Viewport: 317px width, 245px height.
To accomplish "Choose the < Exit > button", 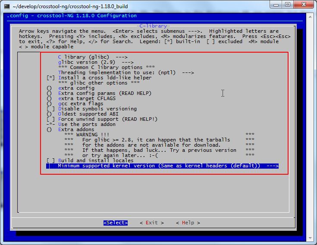I will click(x=152, y=223).
